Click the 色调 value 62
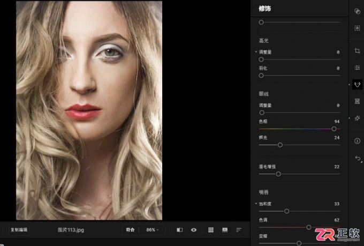Image resolution: width=364 pixels, height=246 pixels. [337, 220]
